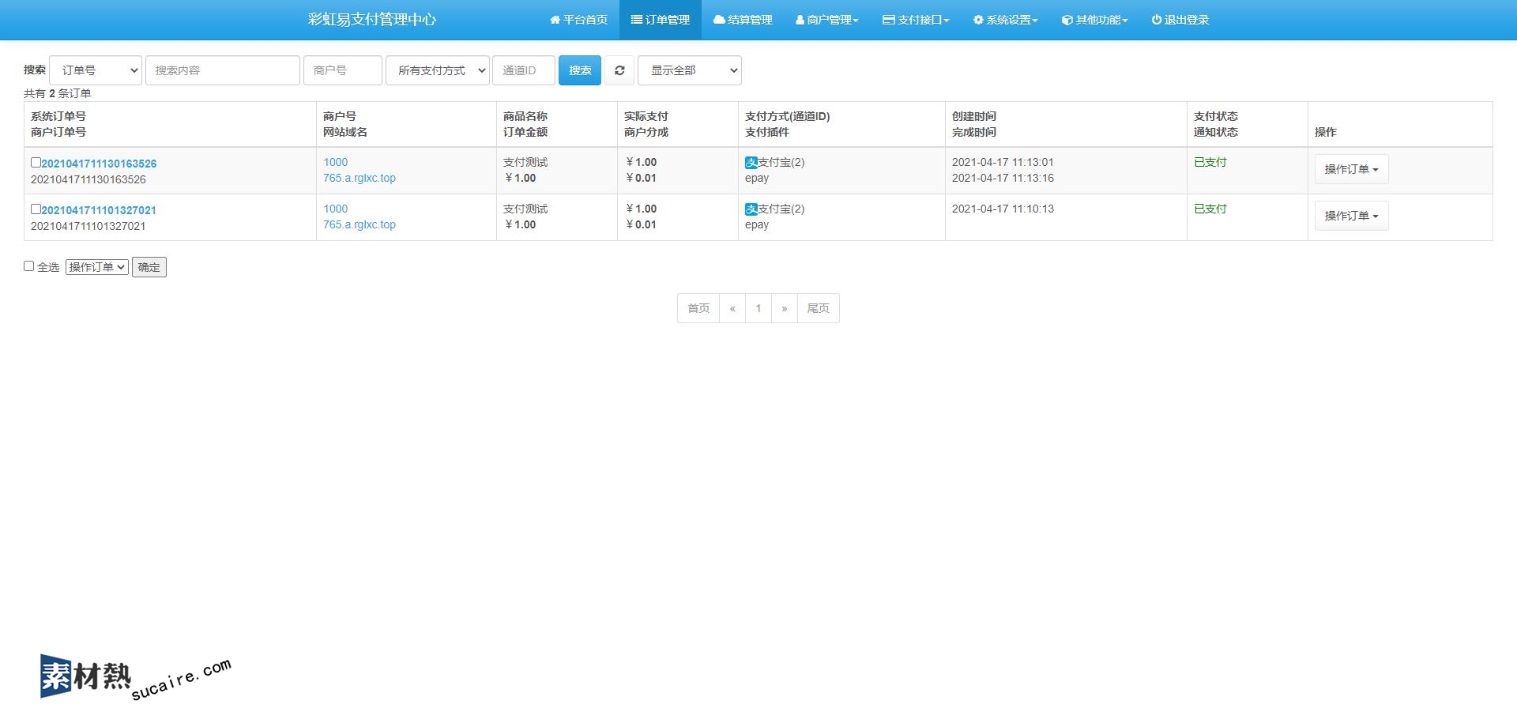1517x723 pixels.
Task: Expand 操作订单 menu for order 2021041711130163526
Action: click(1351, 169)
